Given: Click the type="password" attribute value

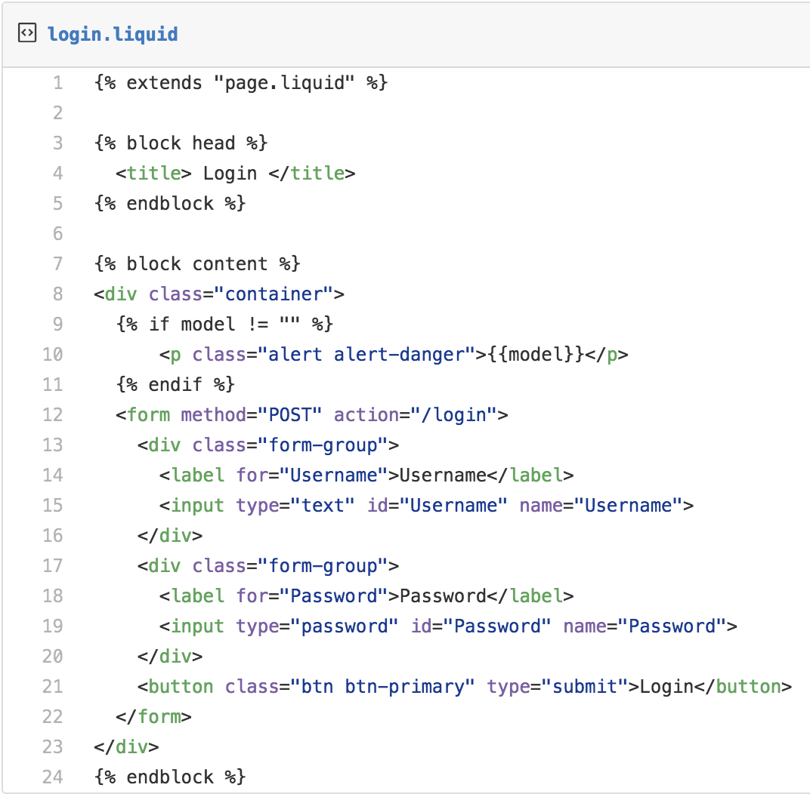Looking at the screenshot, I should pos(345,626).
